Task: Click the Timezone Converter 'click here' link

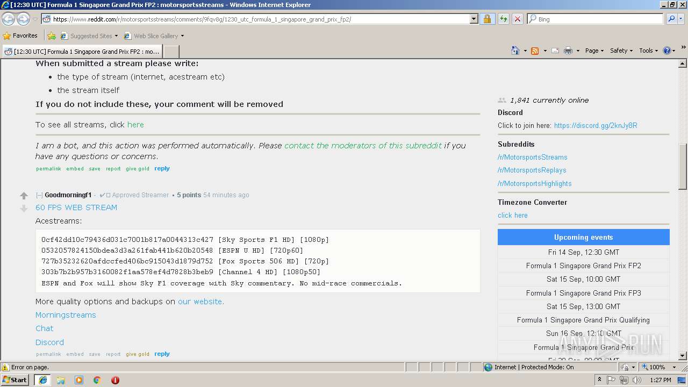Action: 513,216
